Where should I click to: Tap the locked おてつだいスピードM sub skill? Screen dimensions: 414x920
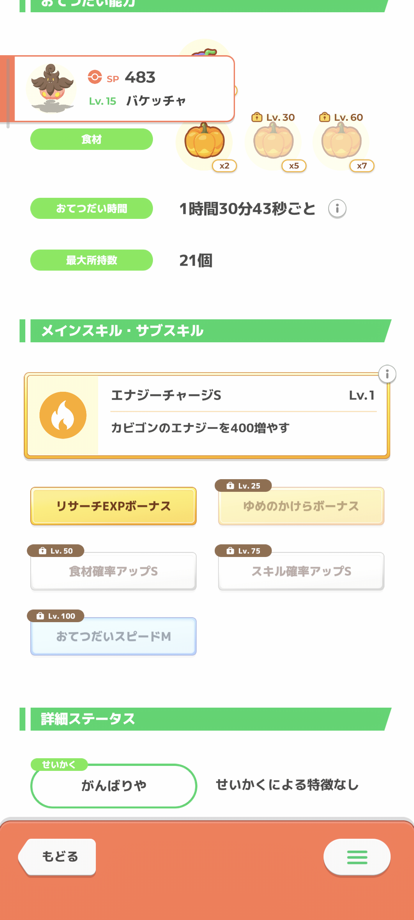click(113, 636)
